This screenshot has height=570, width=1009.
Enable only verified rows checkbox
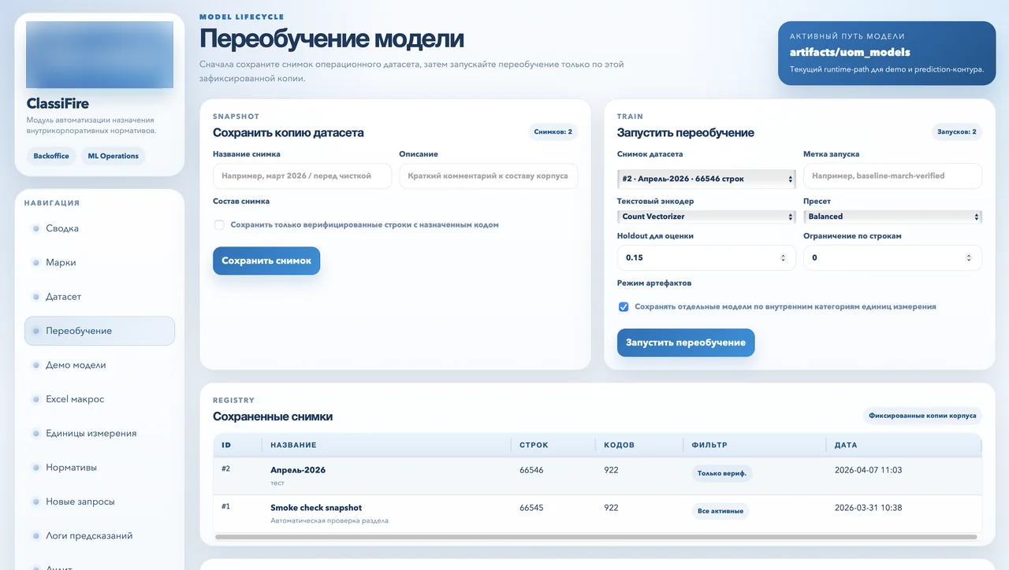[x=220, y=225]
